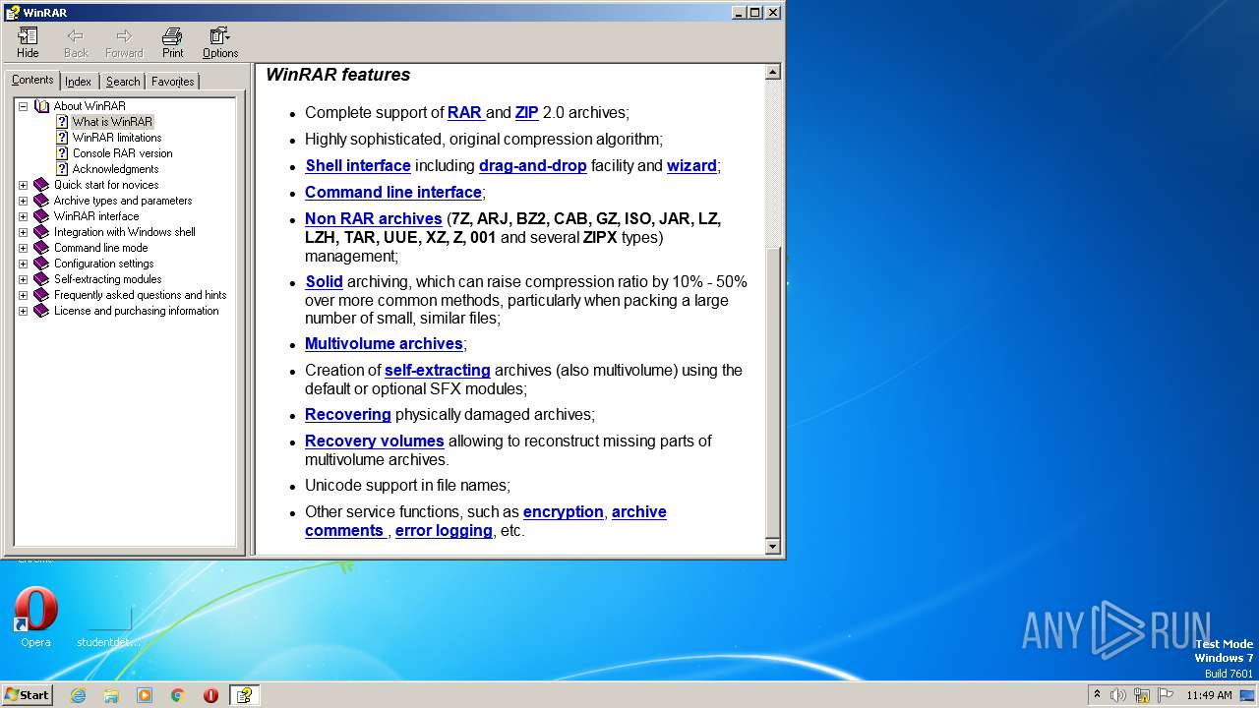Viewport: 1259px width, 708px height.
Task: Follow the Solid archiving link
Action: pyautogui.click(x=324, y=281)
